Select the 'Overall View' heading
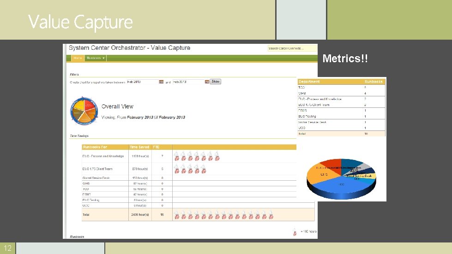Image resolution: width=452 pixels, height=254 pixels. [117, 106]
